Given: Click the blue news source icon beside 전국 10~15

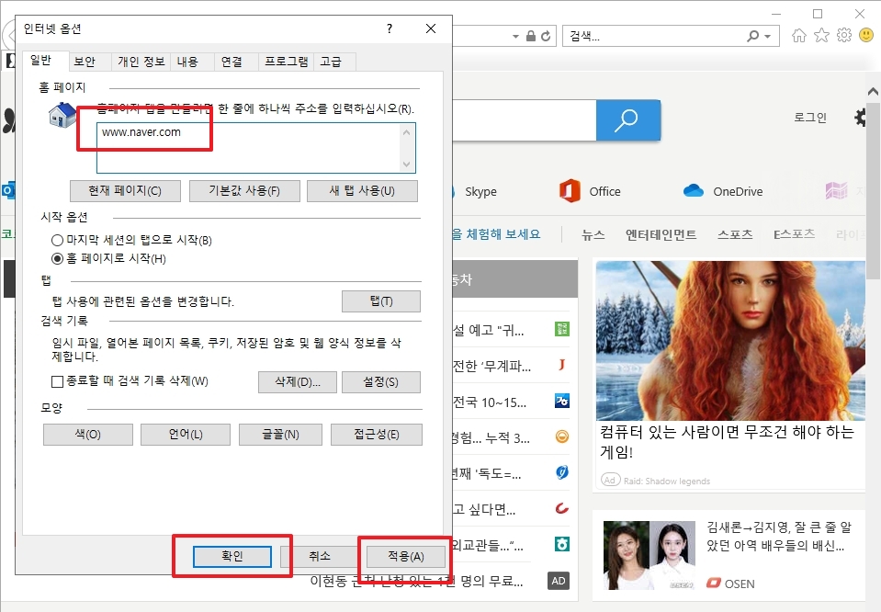Looking at the screenshot, I should point(562,401).
